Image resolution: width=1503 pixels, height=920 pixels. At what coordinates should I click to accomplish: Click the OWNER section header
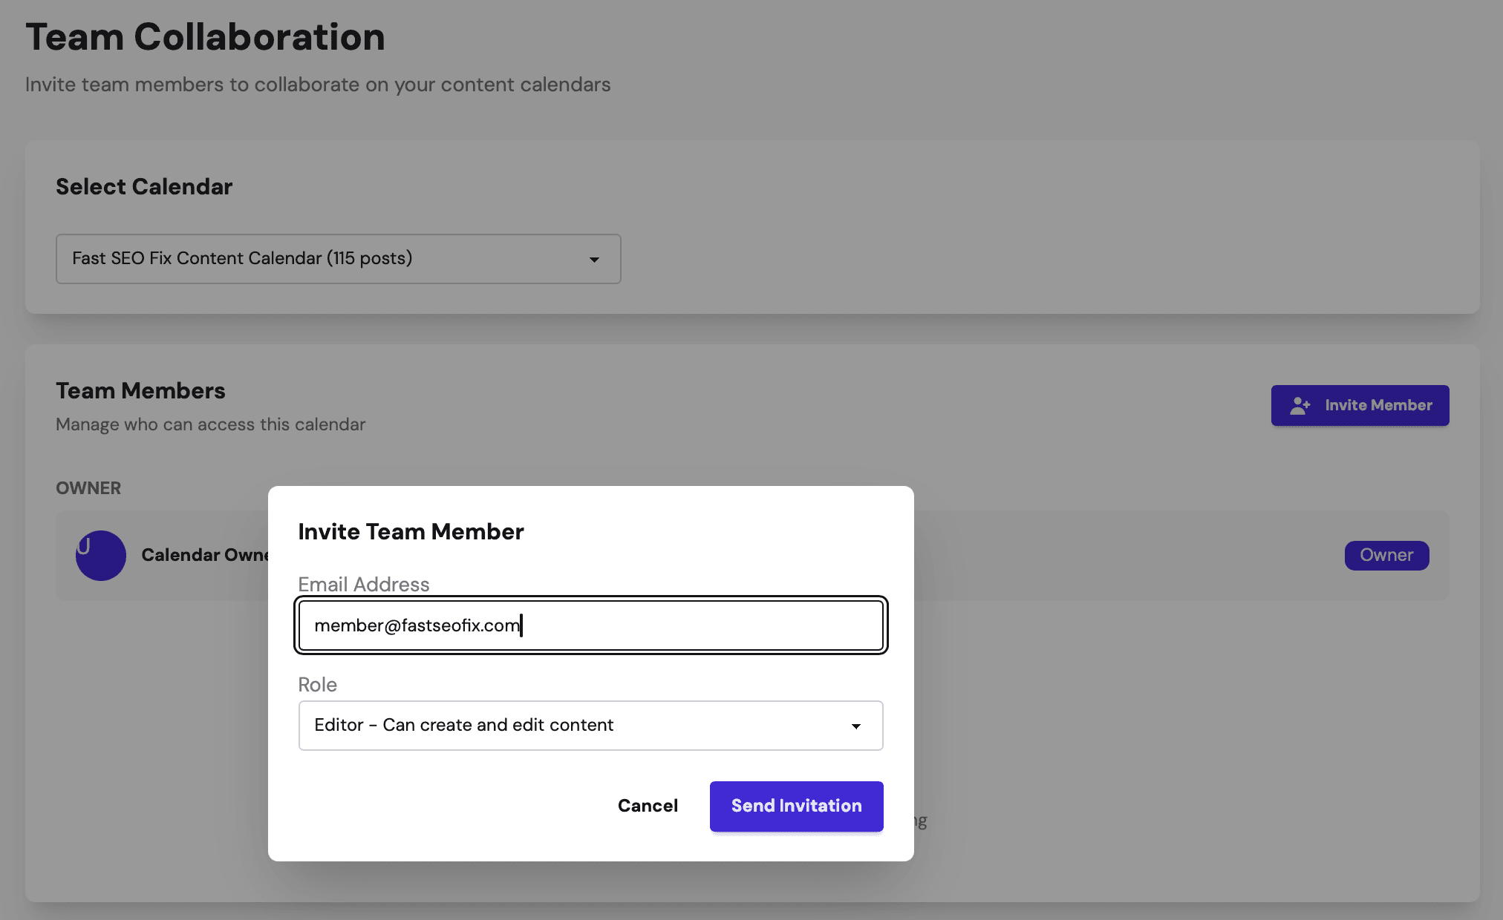(88, 487)
